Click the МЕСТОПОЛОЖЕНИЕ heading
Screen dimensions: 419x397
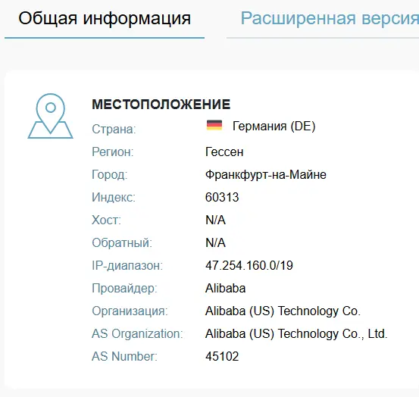(x=161, y=105)
